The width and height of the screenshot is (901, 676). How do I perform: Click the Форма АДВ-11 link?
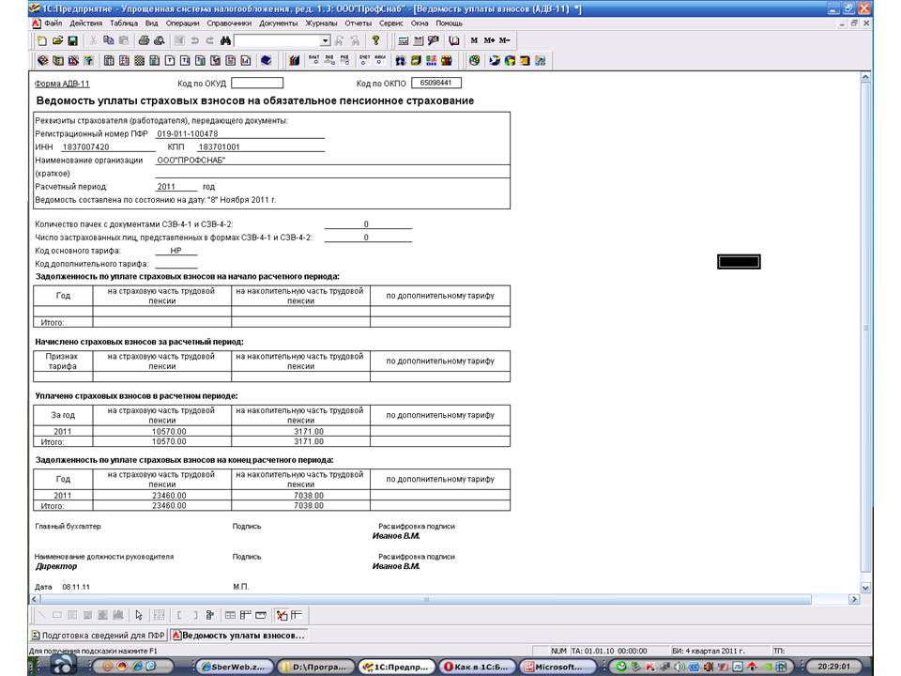point(62,84)
